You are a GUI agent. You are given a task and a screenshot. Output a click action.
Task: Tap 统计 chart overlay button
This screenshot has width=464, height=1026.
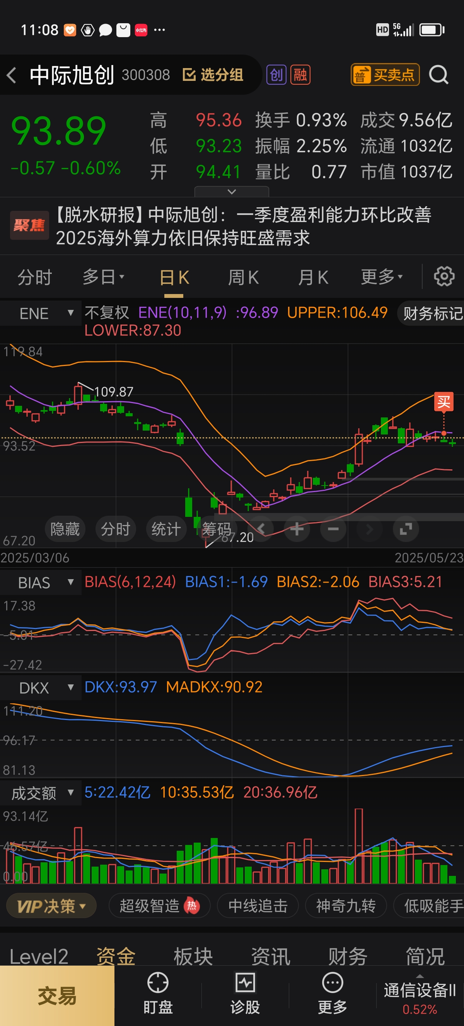(x=166, y=529)
